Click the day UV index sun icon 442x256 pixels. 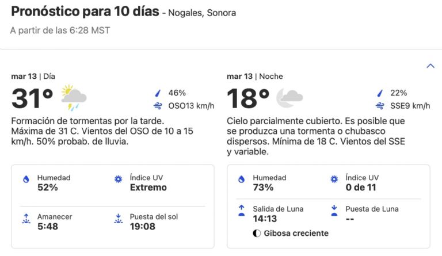119,179
